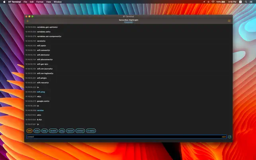
Task: Click the 3:18 PM clock
Action: click(x=232, y=2)
